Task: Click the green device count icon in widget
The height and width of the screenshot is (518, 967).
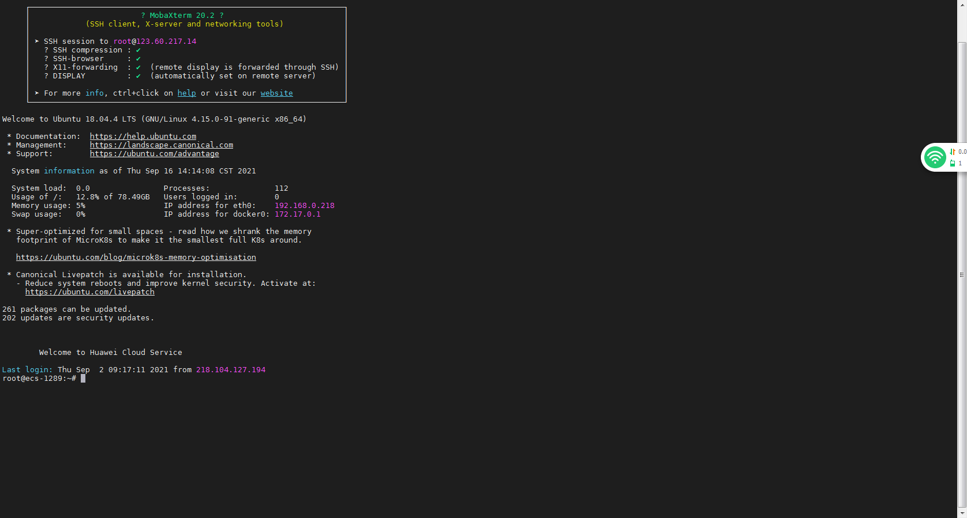Action: pyautogui.click(x=953, y=164)
